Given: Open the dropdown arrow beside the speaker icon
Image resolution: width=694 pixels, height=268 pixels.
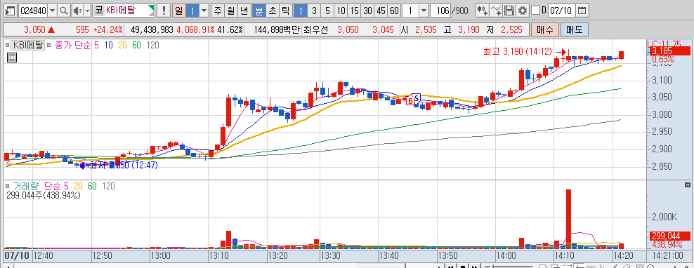Looking at the screenshot, I should pos(87,10).
